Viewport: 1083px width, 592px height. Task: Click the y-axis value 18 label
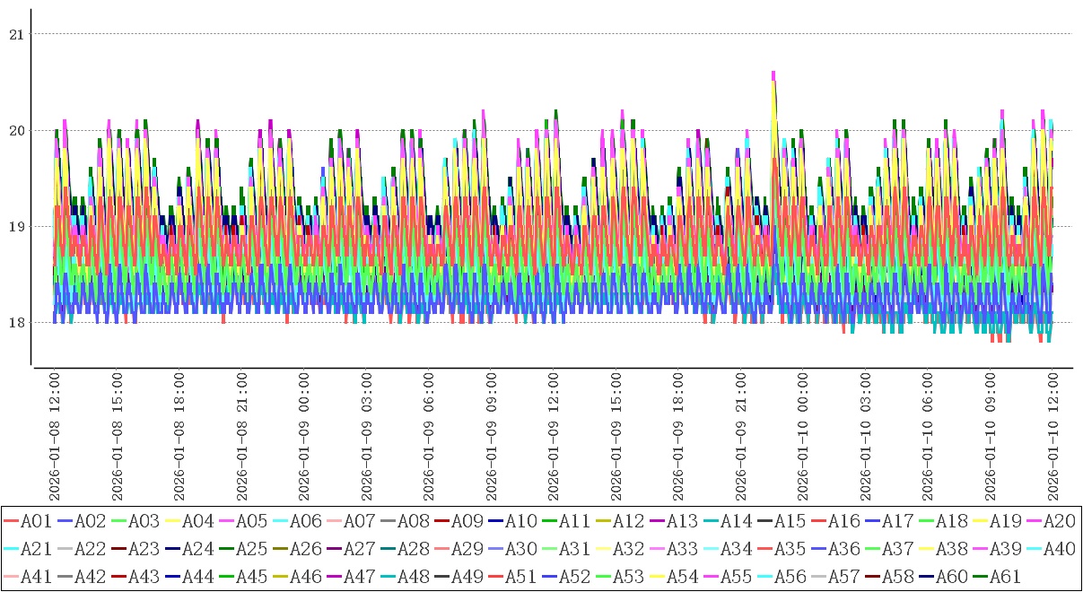pyautogui.click(x=15, y=322)
